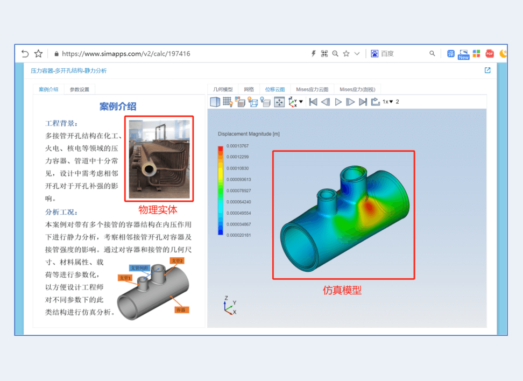
Task: Open the Mises应力云图 tab
Action: pyautogui.click(x=312, y=89)
